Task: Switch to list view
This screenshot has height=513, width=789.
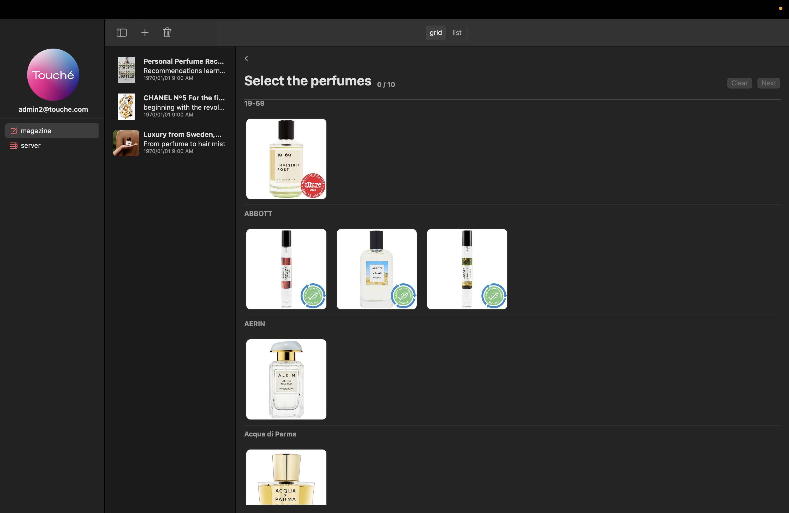Action: 457,32
